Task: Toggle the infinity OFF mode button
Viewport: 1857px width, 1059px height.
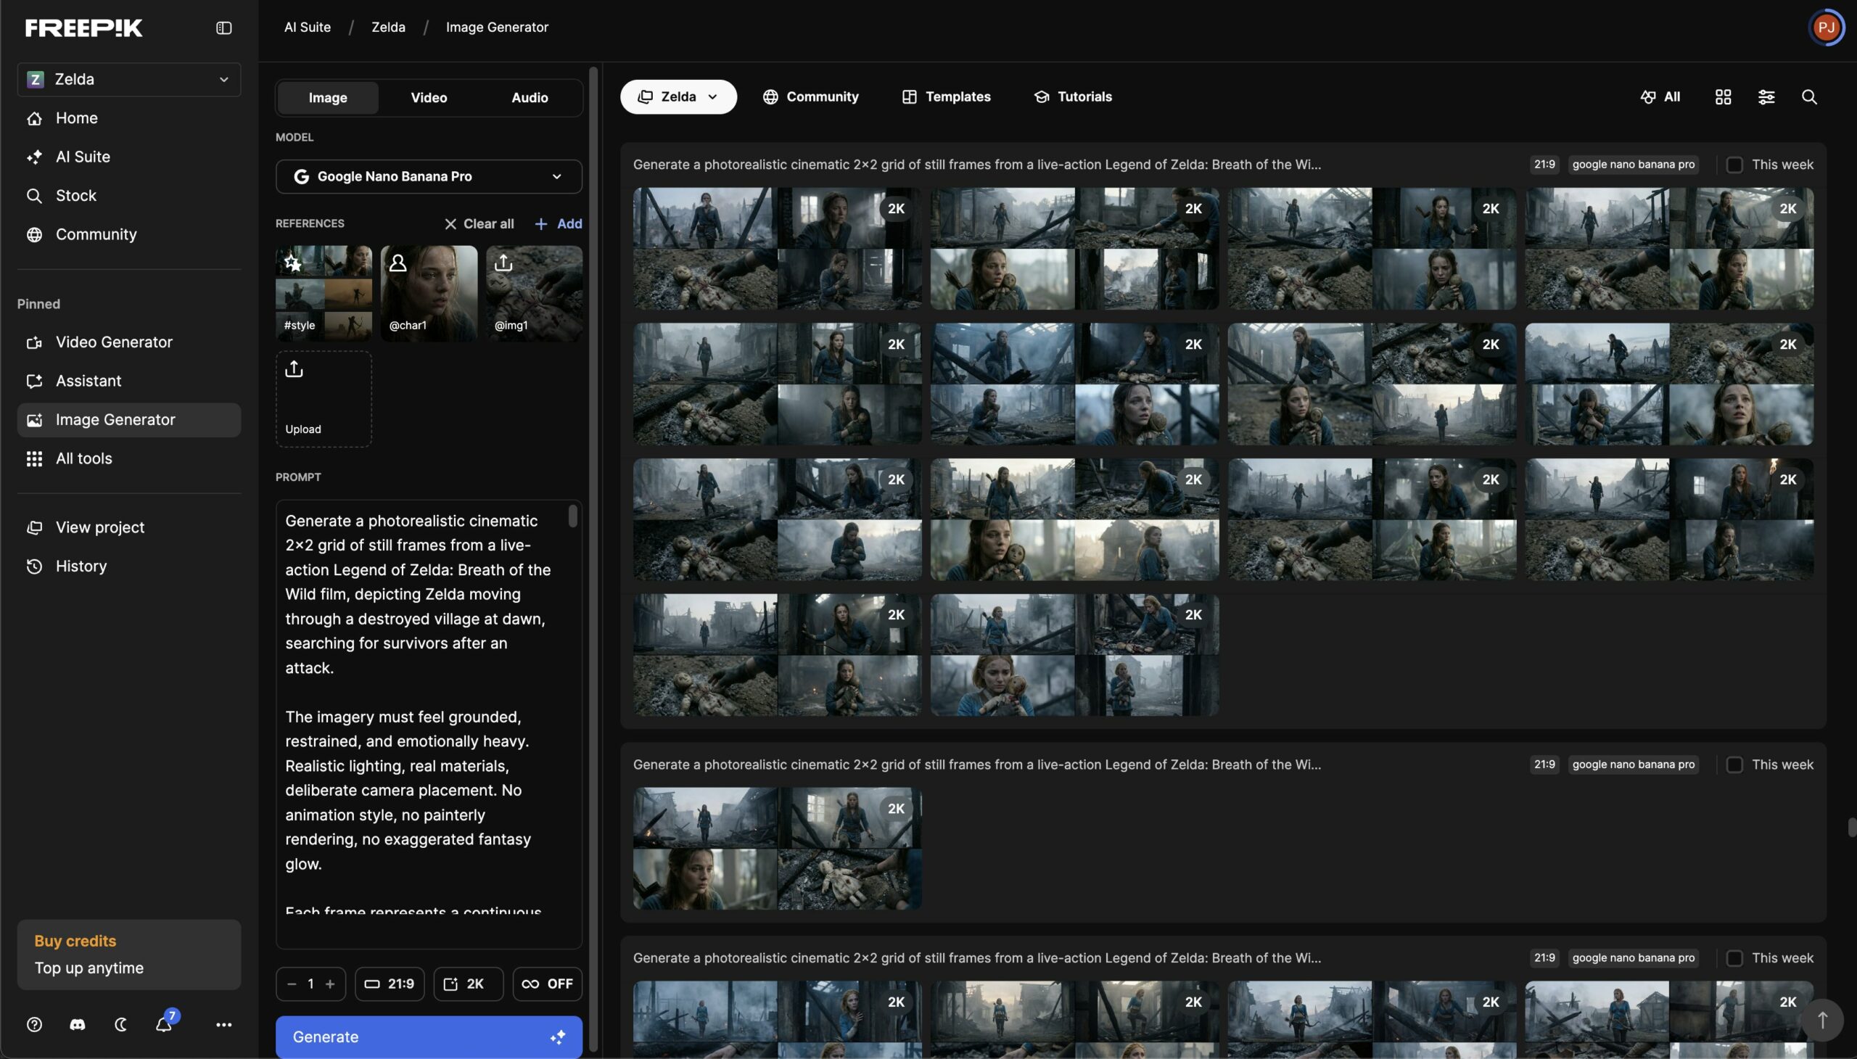Action: click(x=547, y=984)
